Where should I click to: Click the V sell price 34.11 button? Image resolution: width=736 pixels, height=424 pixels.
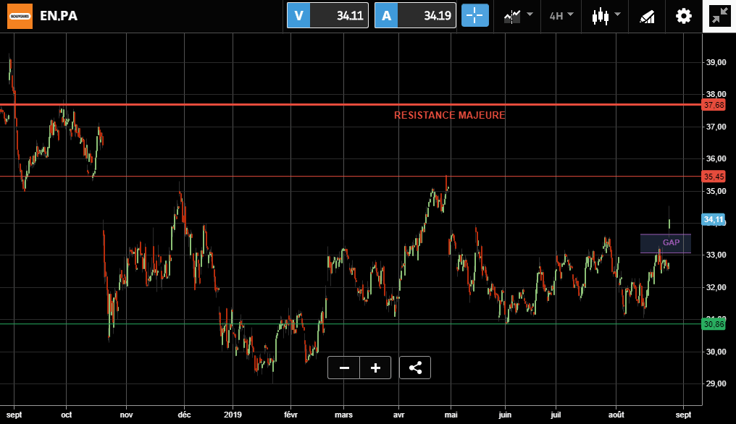point(327,15)
